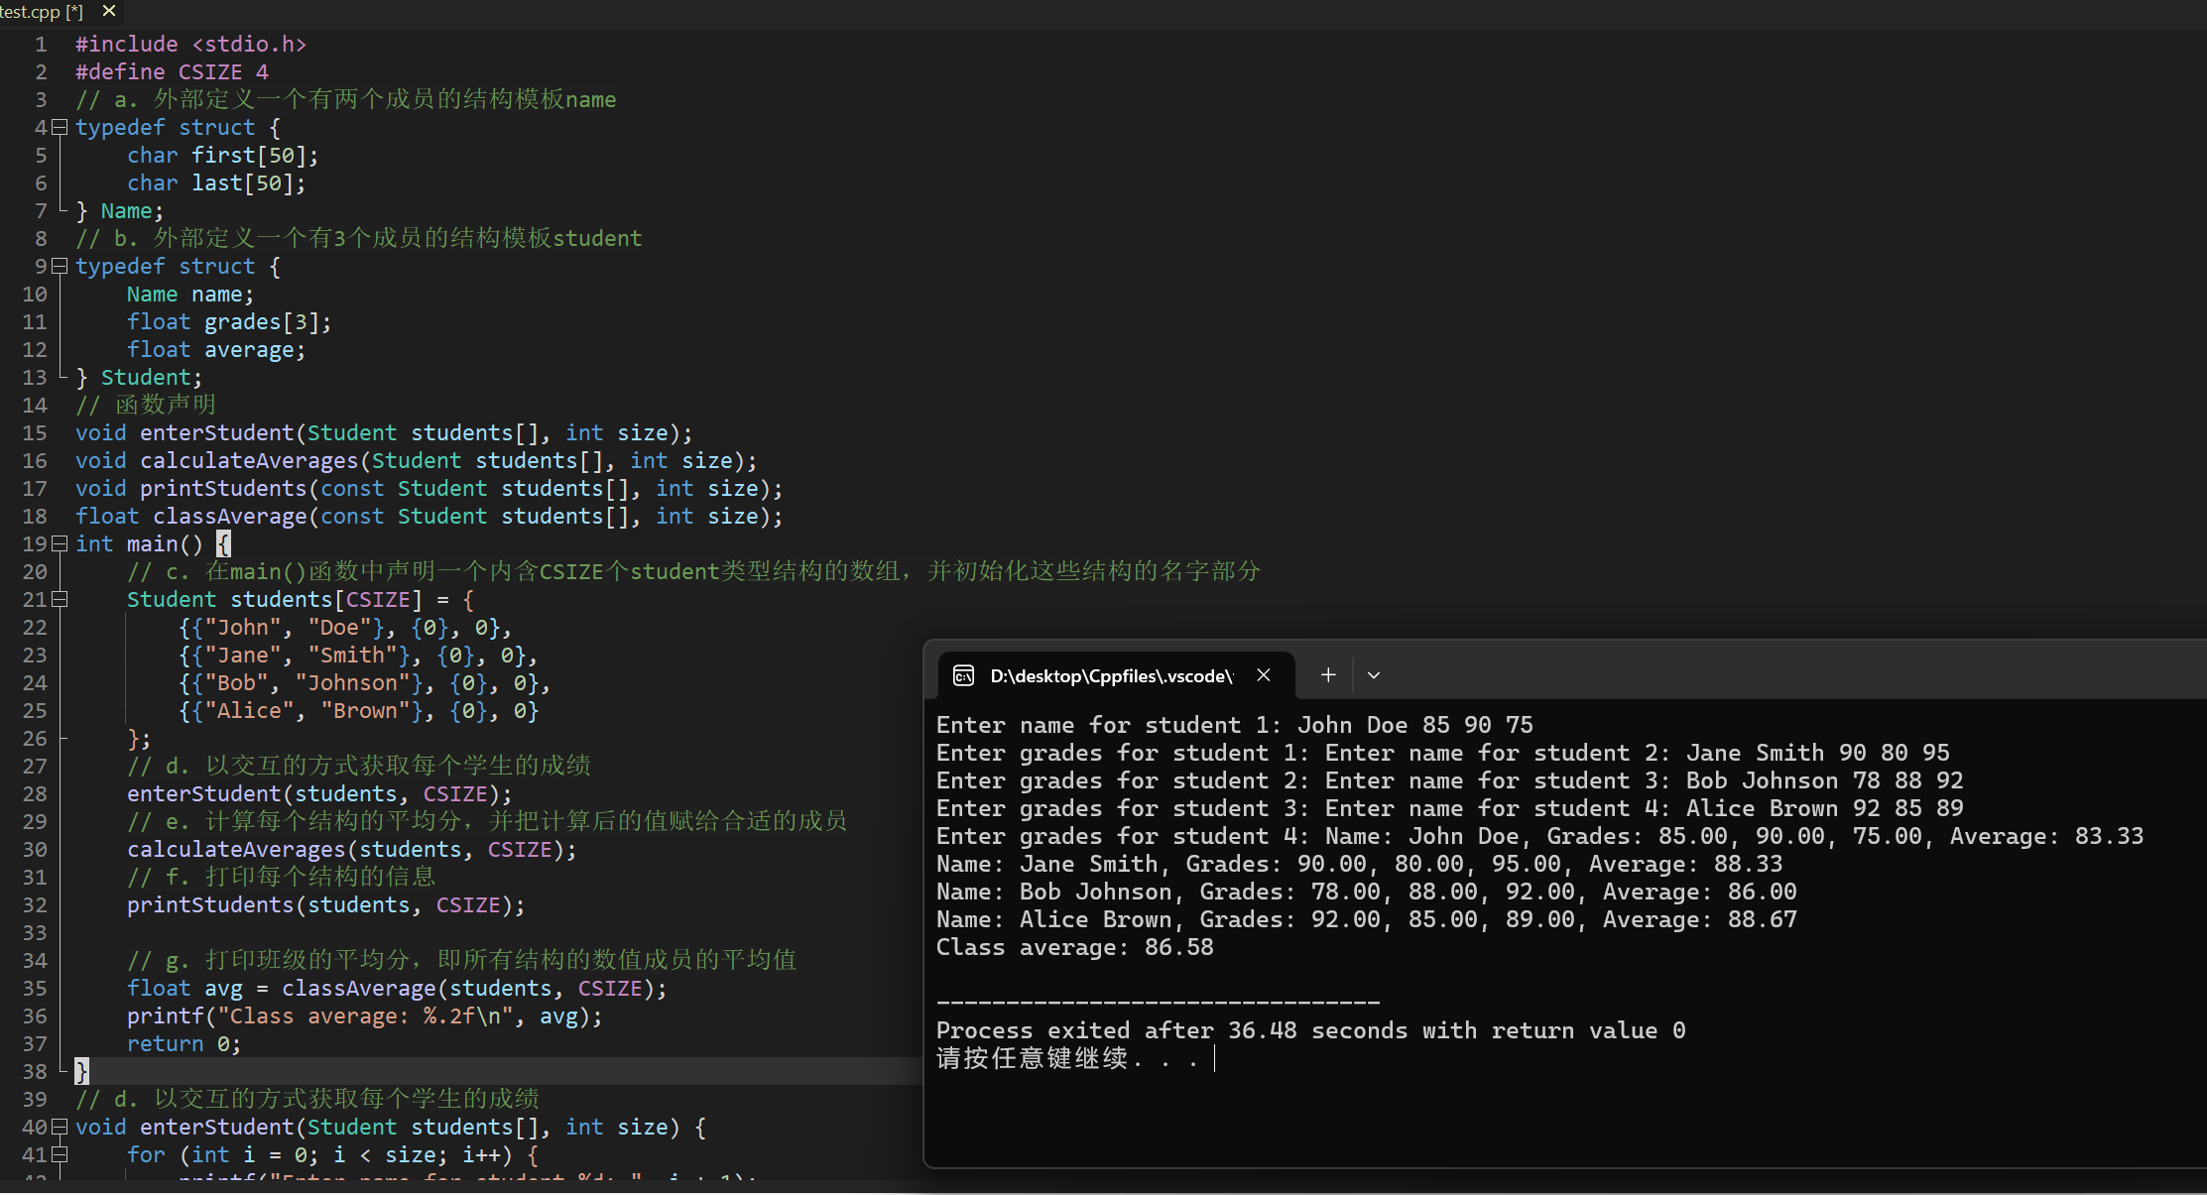Click '{"Jane", "Smith"}' initializer row

[x=358, y=655]
